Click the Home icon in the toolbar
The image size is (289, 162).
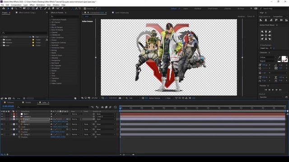click(4, 9)
